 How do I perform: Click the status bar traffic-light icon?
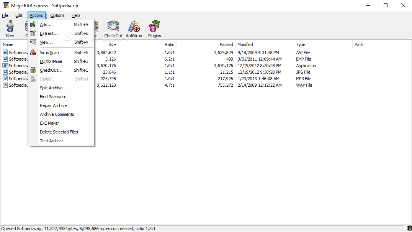coord(409,228)
